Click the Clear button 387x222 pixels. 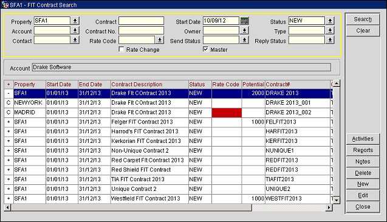[x=363, y=30]
